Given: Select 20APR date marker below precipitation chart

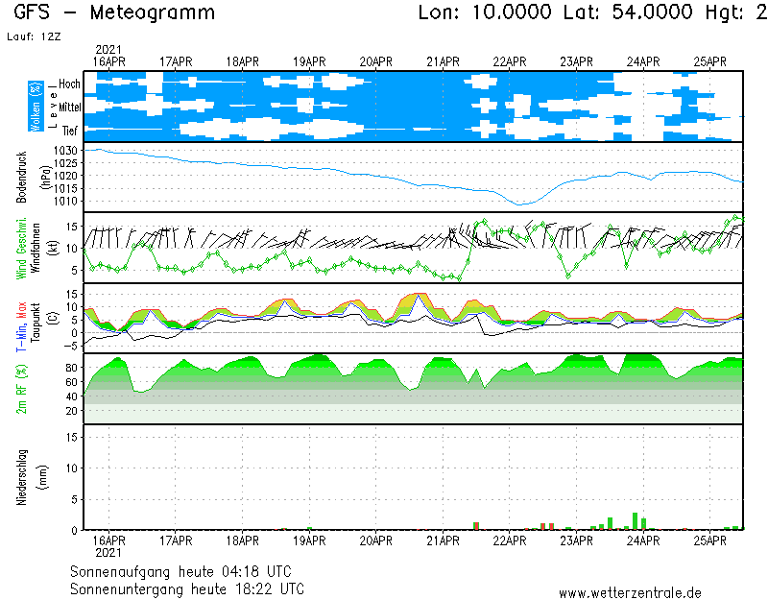Looking at the screenshot, I should click(x=376, y=540).
